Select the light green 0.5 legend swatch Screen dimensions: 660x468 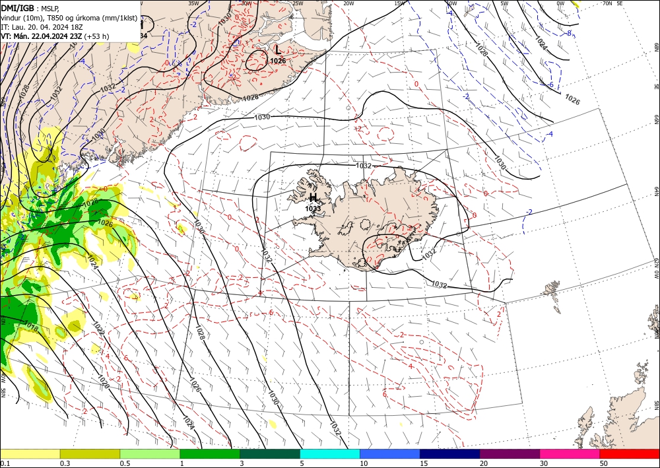150,453
